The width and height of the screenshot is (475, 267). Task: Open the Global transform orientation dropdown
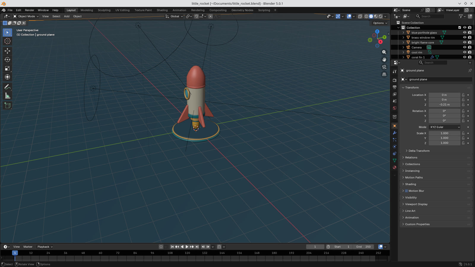pyautogui.click(x=174, y=16)
